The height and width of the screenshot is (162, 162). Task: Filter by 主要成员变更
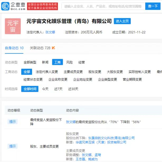[73, 72]
